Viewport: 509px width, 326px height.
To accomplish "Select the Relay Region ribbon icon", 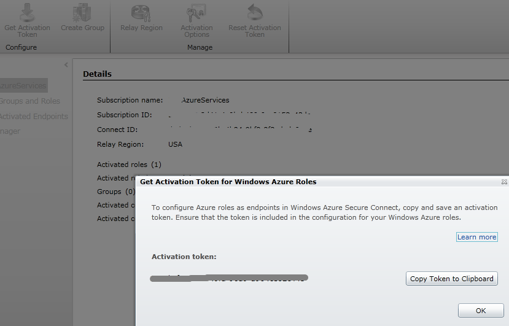I will pyautogui.click(x=141, y=18).
